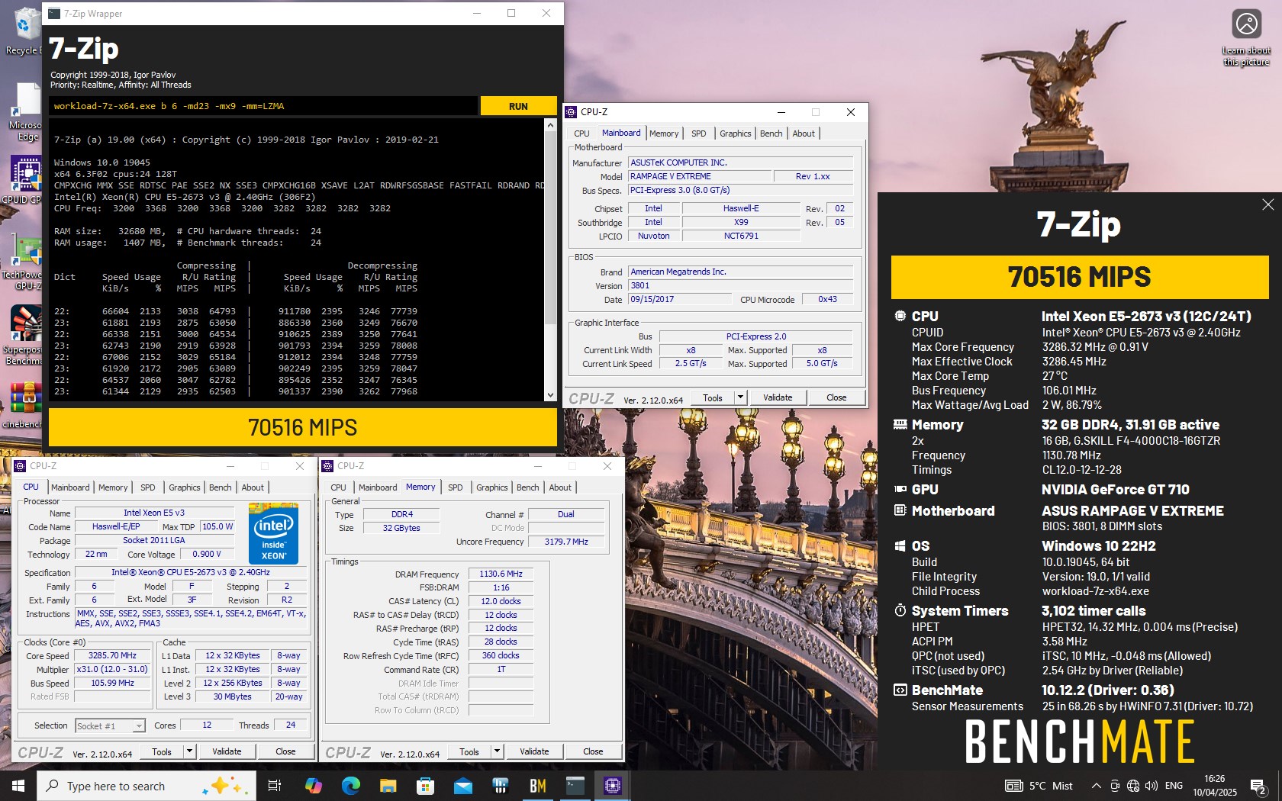Click the 70516 MIPS yellow result bar in Wrapper
Viewport: 1282px width, 801px height.
[x=303, y=427]
